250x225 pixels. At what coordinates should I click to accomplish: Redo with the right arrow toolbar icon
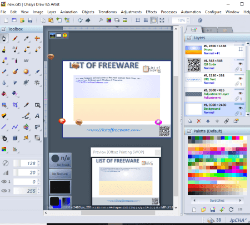point(88,21)
